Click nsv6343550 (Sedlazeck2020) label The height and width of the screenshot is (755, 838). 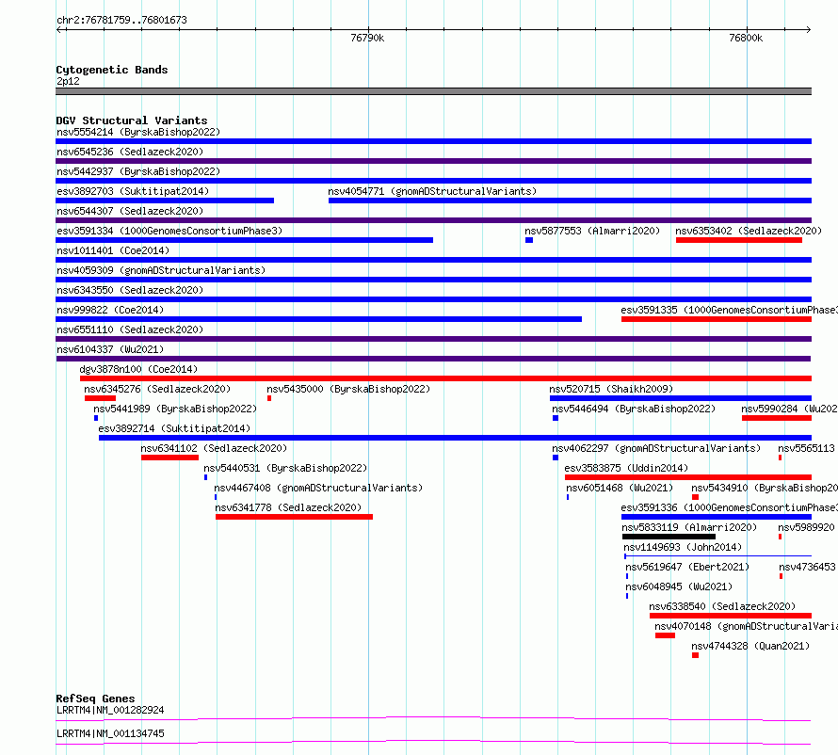tap(130, 290)
